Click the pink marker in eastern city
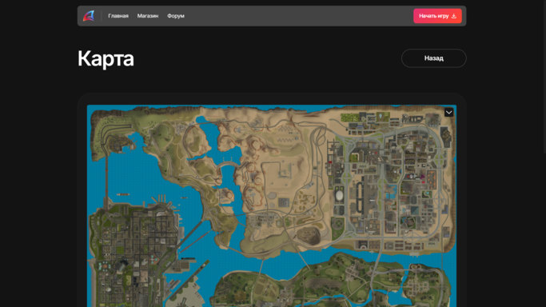Viewport: 546px width, 307px height. point(422,177)
